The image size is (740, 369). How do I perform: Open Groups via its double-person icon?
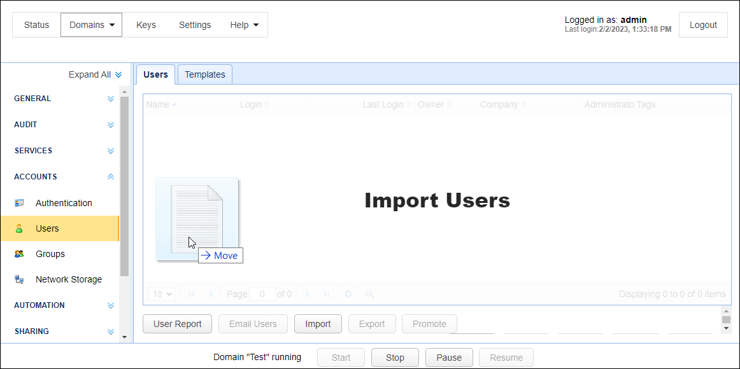[x=19, y=254]
